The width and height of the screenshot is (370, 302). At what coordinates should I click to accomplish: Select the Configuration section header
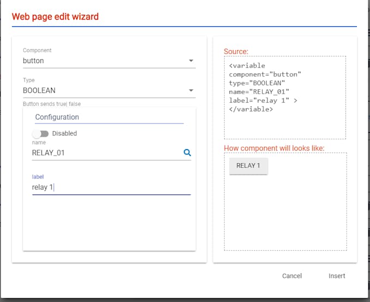[x=57, y=117]
